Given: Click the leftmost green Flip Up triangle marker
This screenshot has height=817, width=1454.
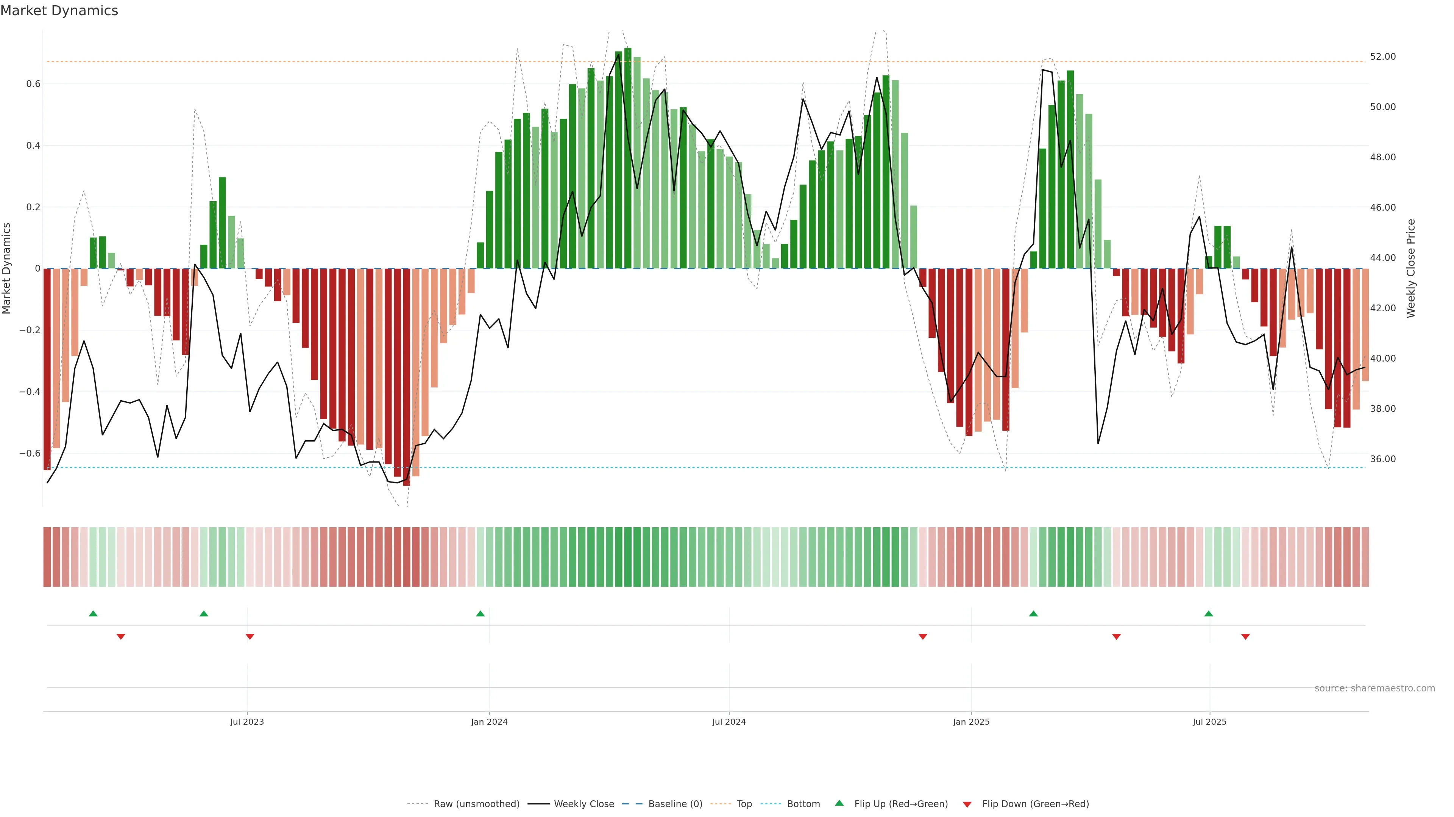Looking at the screenshot, I should click(93, 614).
